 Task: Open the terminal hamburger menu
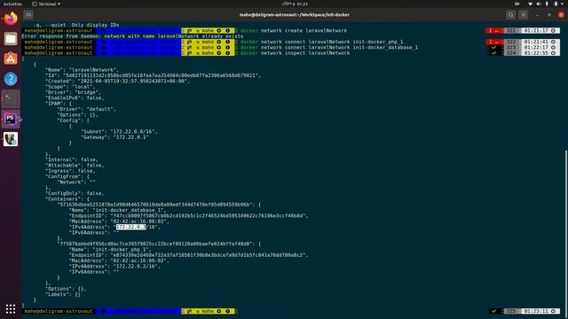(523, 15)
